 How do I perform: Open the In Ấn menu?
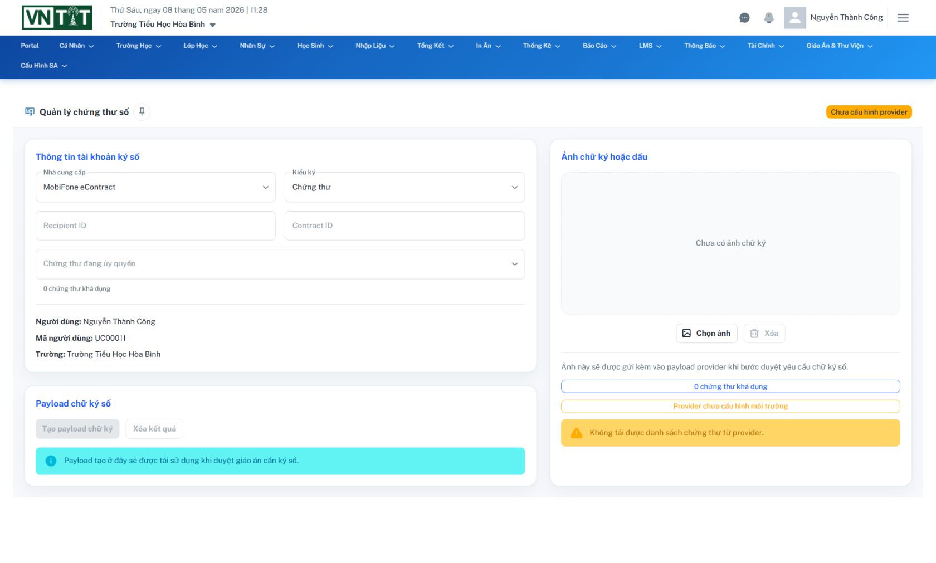[488, 46]
